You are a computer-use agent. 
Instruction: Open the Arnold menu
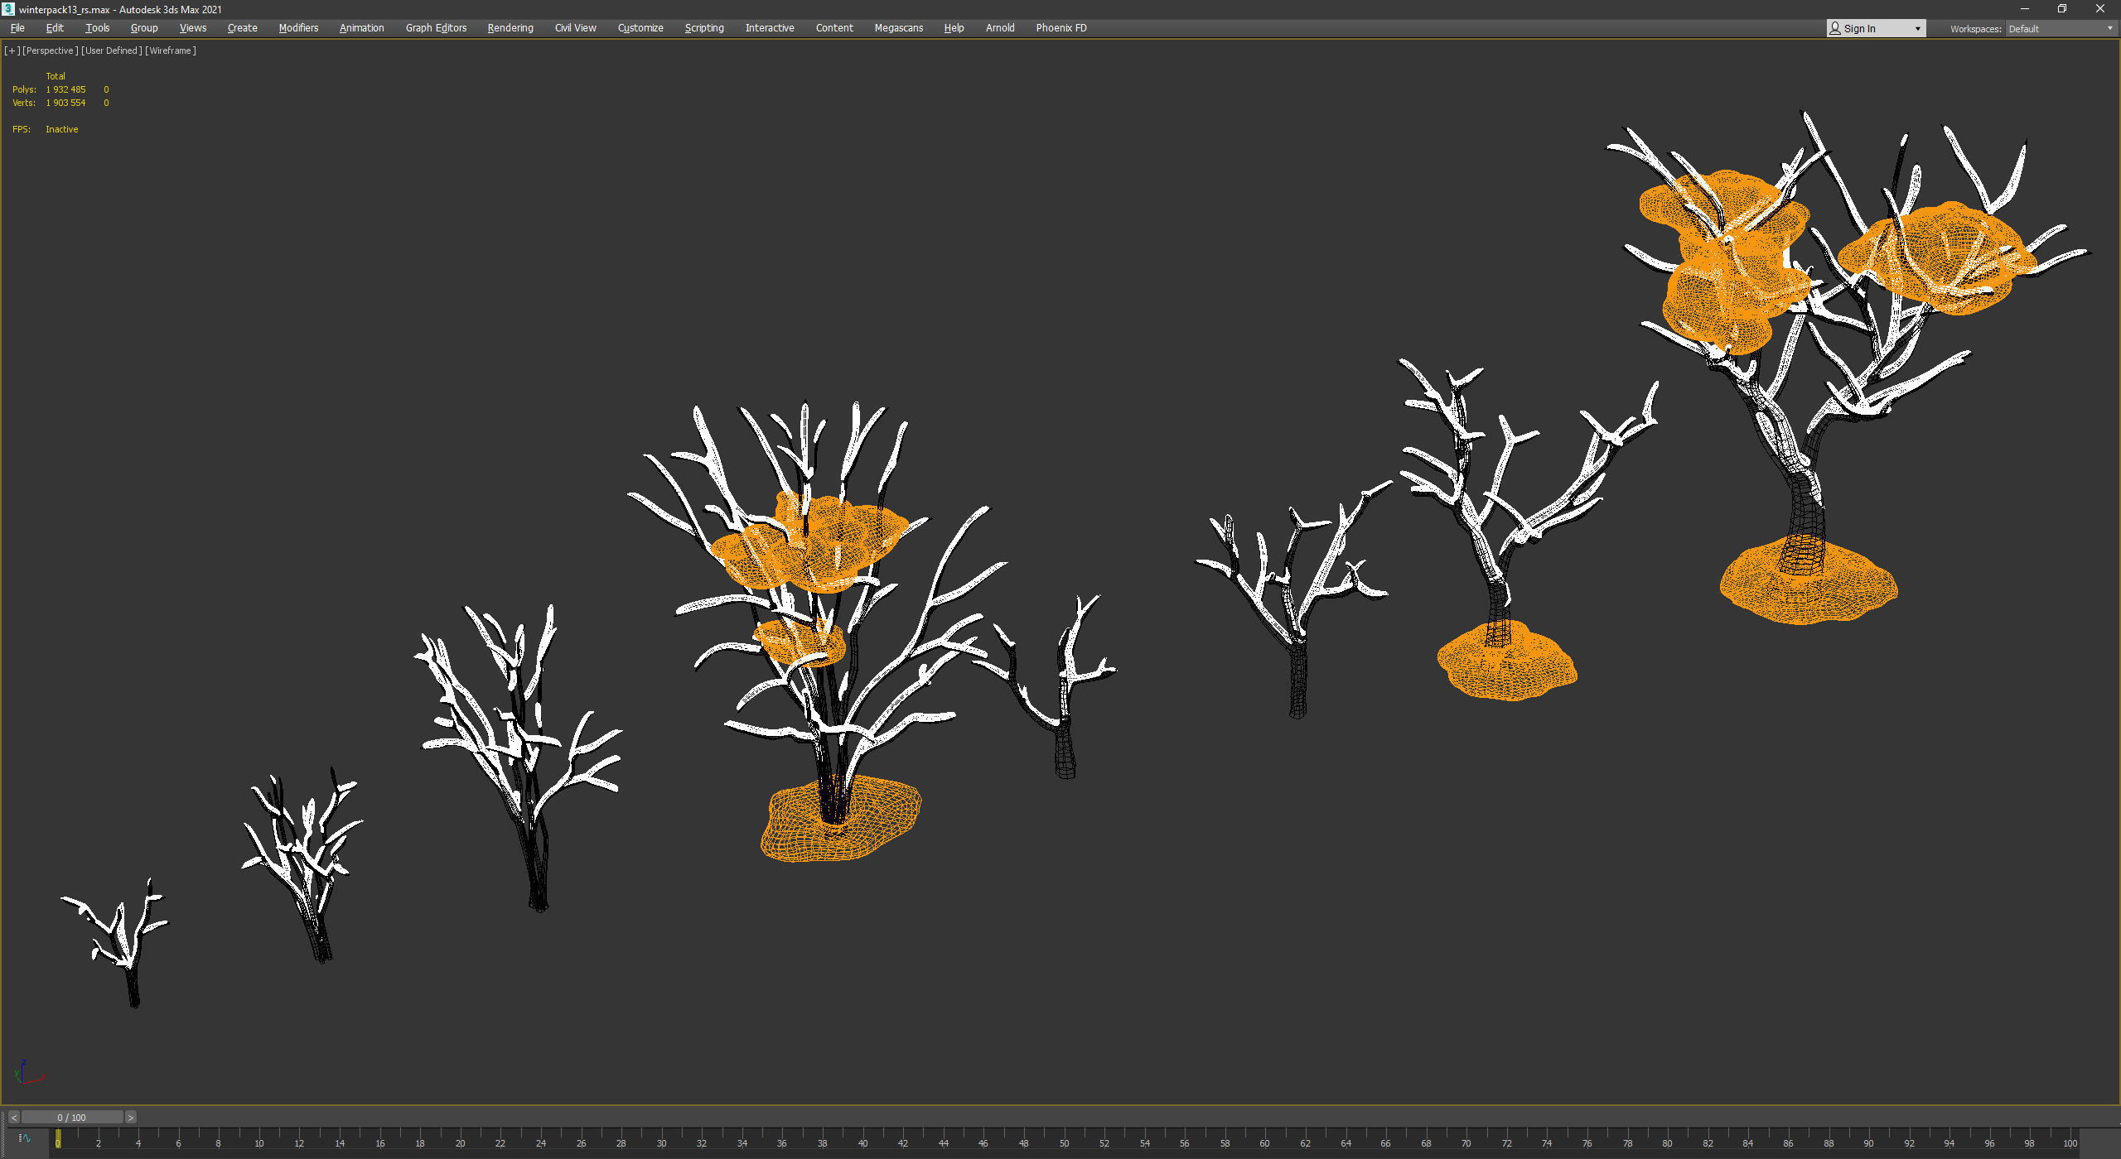[1000, 28]
